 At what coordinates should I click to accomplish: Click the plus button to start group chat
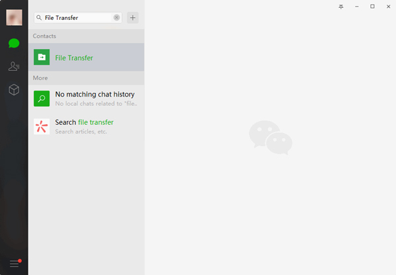[133, 18]
